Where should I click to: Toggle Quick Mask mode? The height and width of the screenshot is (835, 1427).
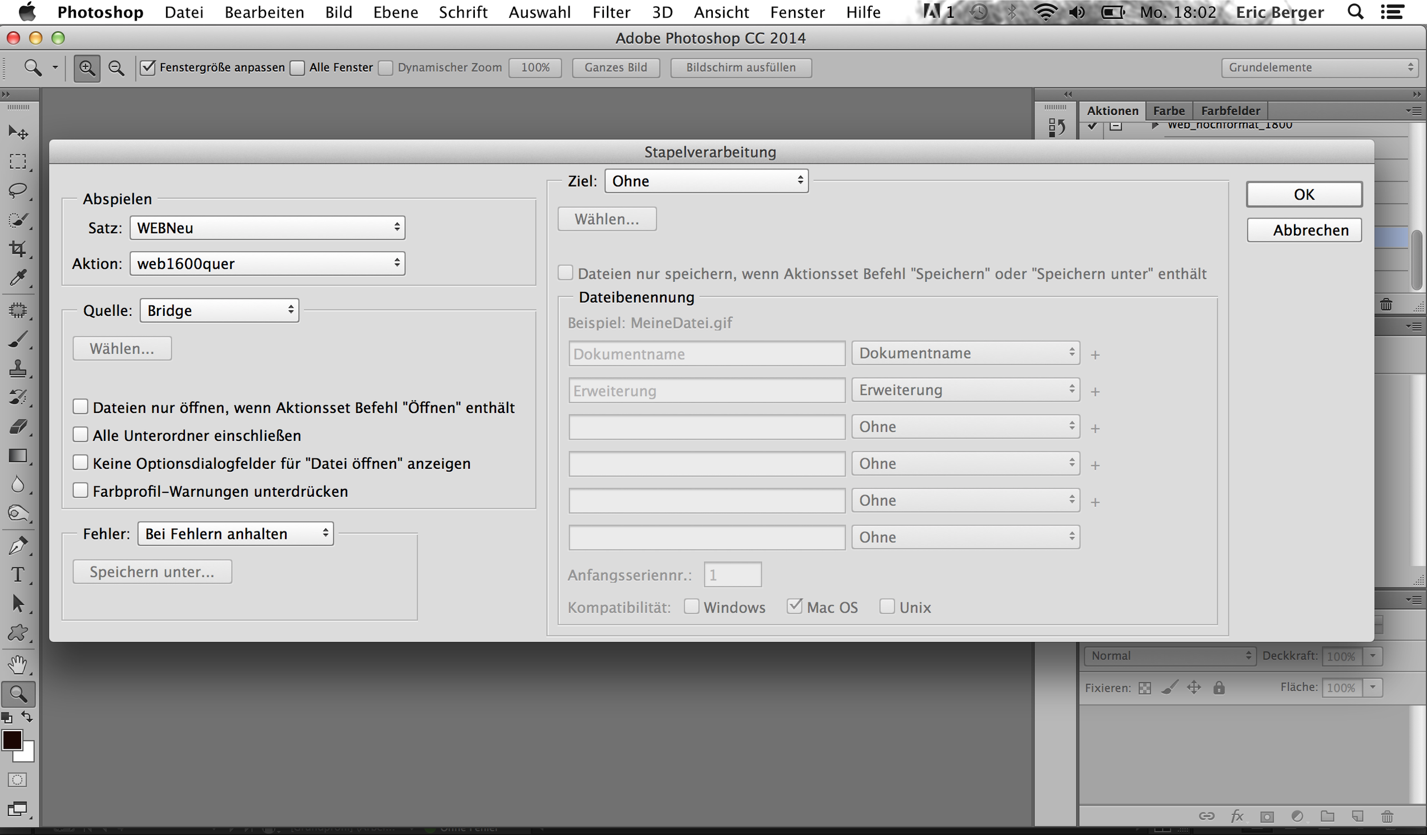click(x=17, y=780)
